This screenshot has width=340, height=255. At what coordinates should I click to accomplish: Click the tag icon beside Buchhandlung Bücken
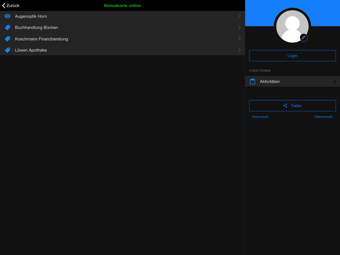[x=7, y=28]
